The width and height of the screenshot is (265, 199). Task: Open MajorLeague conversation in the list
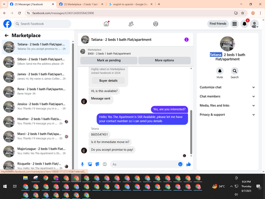click(36, 151)
